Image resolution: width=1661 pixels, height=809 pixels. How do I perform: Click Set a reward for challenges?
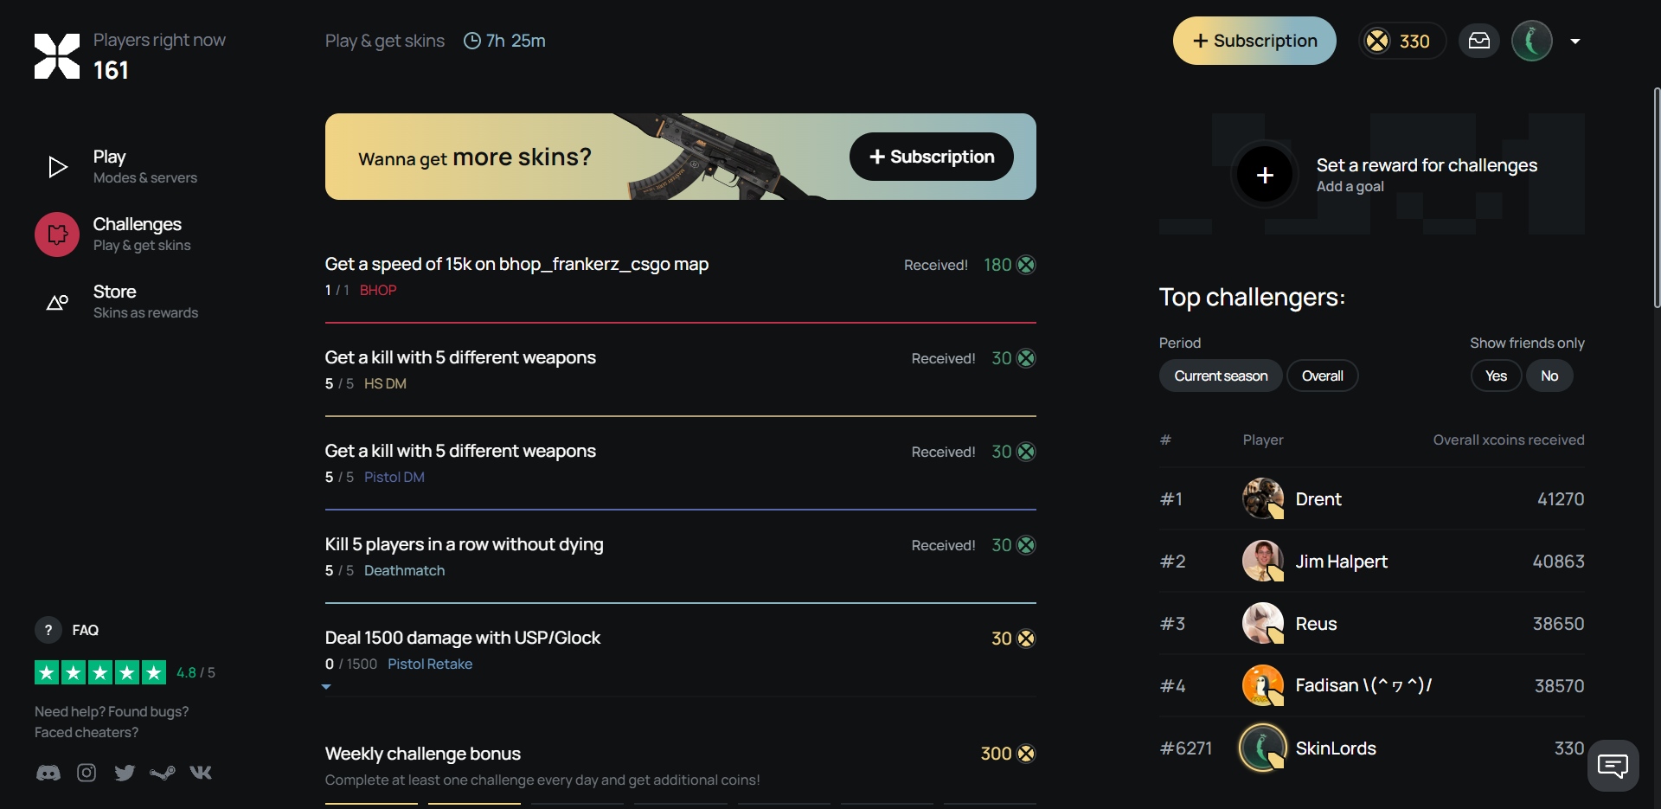tap(1427, 165)
